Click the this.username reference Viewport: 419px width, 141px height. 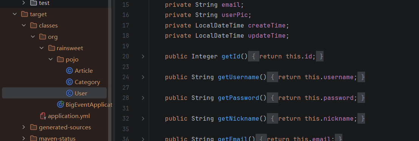pos(329,77)
